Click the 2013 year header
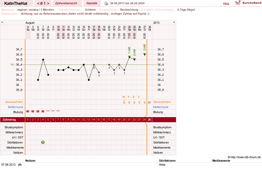Viewport: 262px width, 171px height. (157, 23)
